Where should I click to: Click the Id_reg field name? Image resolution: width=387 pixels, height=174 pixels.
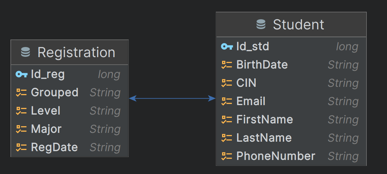coord(48,74)
